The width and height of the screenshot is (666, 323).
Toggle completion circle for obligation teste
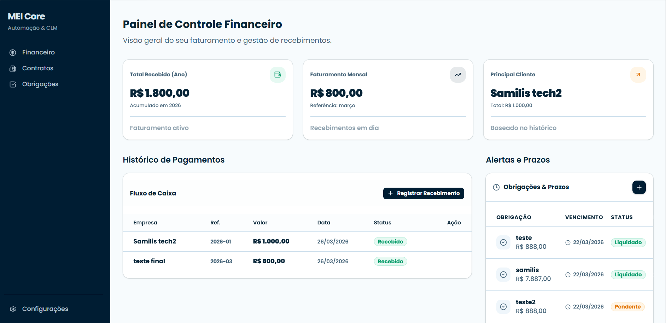(x=503, y=242)
